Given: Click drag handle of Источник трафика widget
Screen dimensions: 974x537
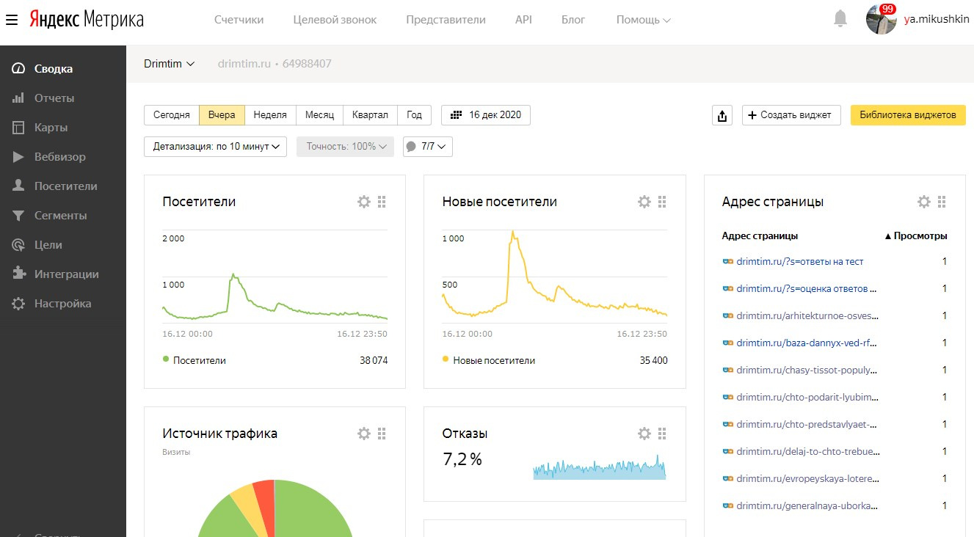Looking at the screenshot, I should pos(382,434).
